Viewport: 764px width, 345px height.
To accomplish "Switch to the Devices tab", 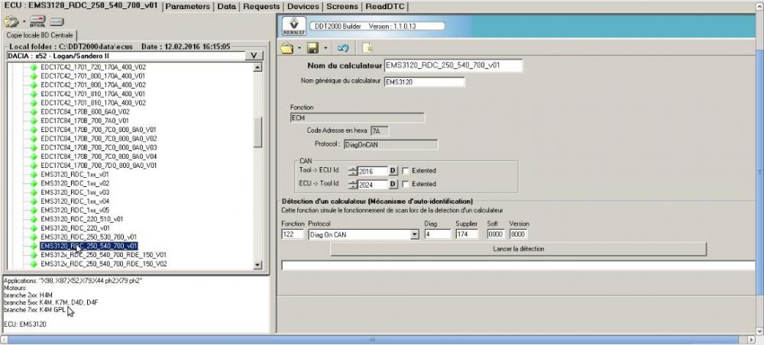I will click(x=303, y=6).
